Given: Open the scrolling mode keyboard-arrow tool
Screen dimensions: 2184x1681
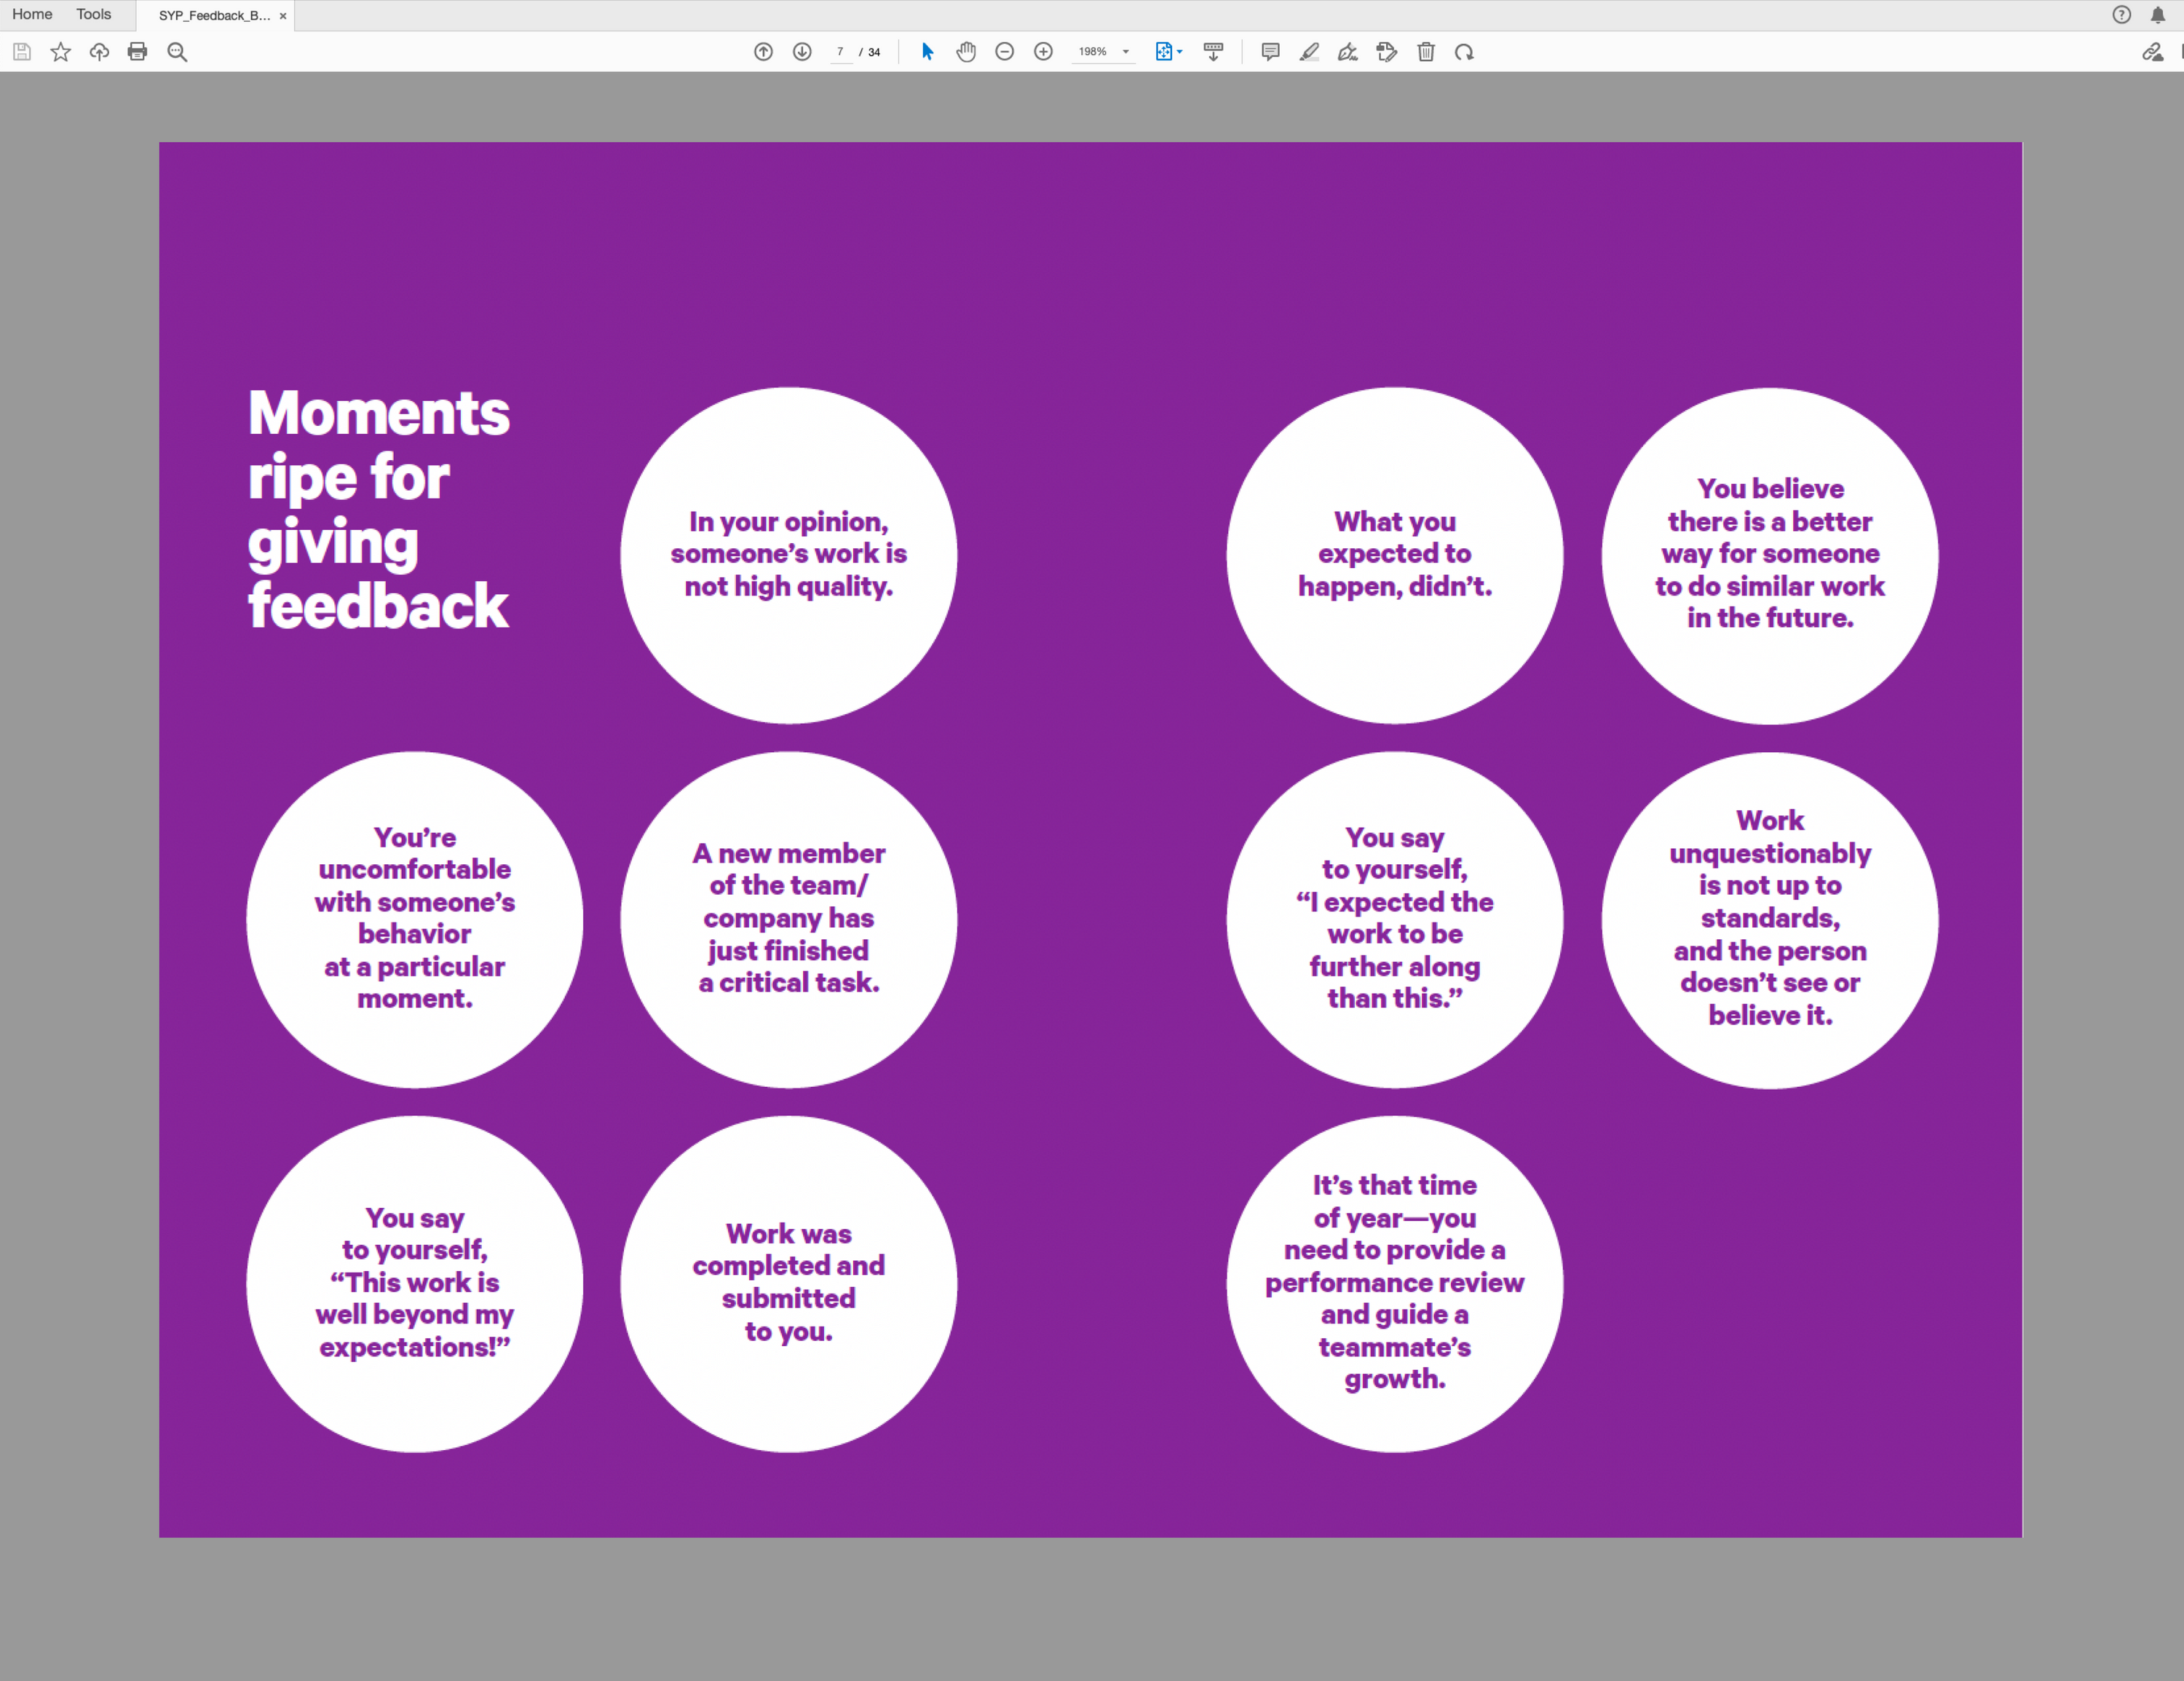Looking at the screenshot, I should point(1213,52).
